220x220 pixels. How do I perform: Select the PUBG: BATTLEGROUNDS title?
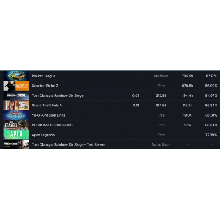(52, 125)
